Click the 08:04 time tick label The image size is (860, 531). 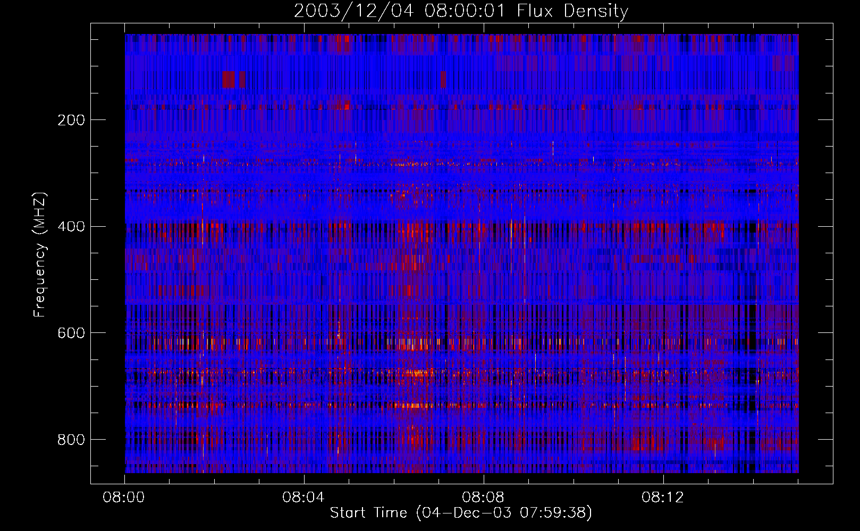point(303,498)
